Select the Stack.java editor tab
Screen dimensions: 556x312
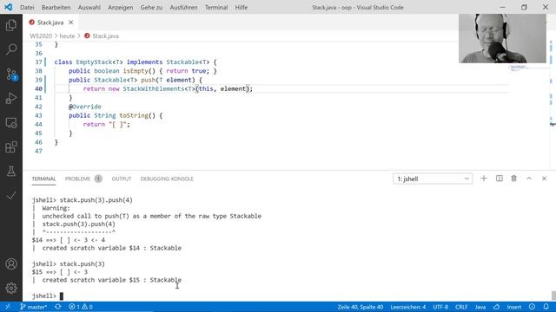click(x=50, y=23)
